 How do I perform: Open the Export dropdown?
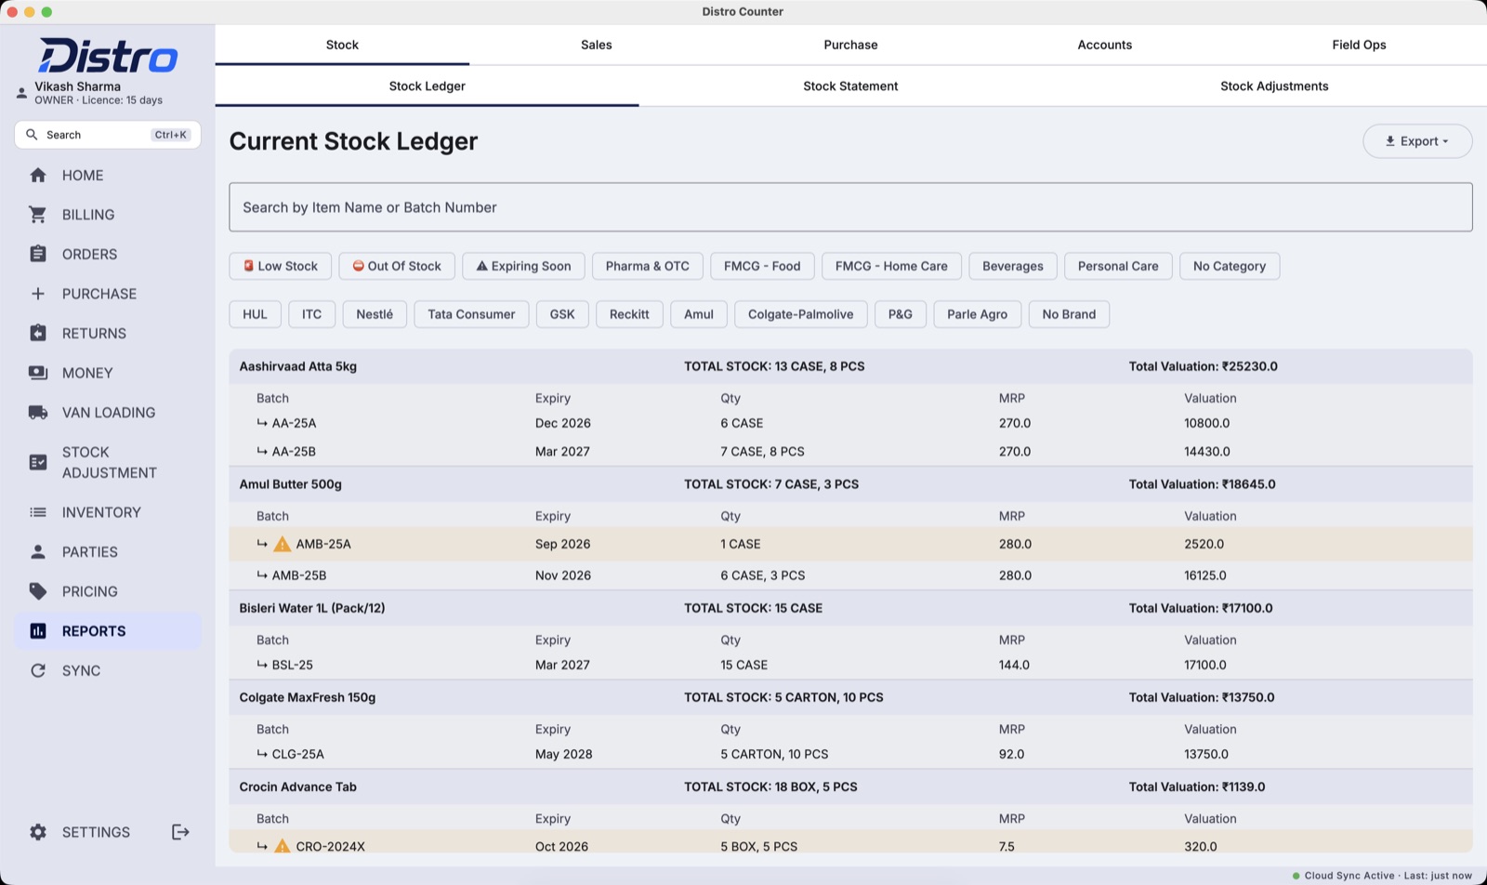click(x=1417, y=141)
